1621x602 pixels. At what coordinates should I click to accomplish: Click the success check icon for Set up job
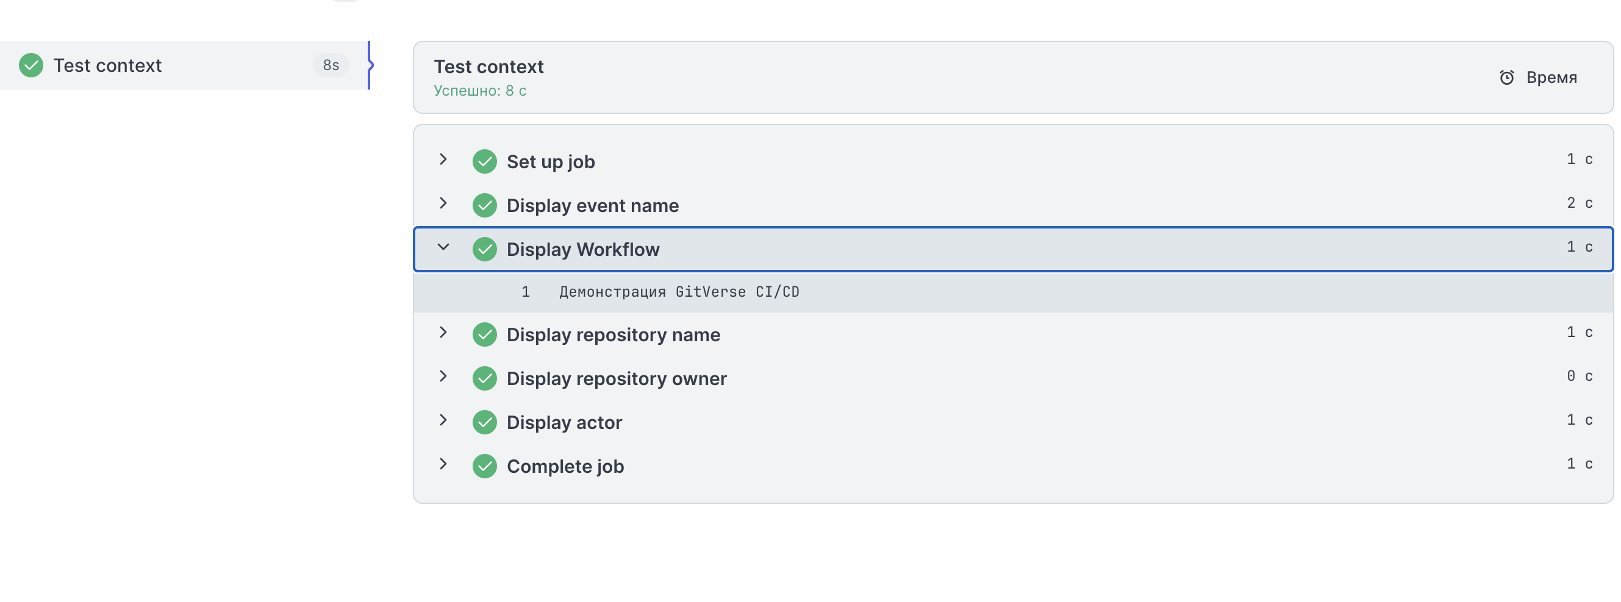coord(485,161)
